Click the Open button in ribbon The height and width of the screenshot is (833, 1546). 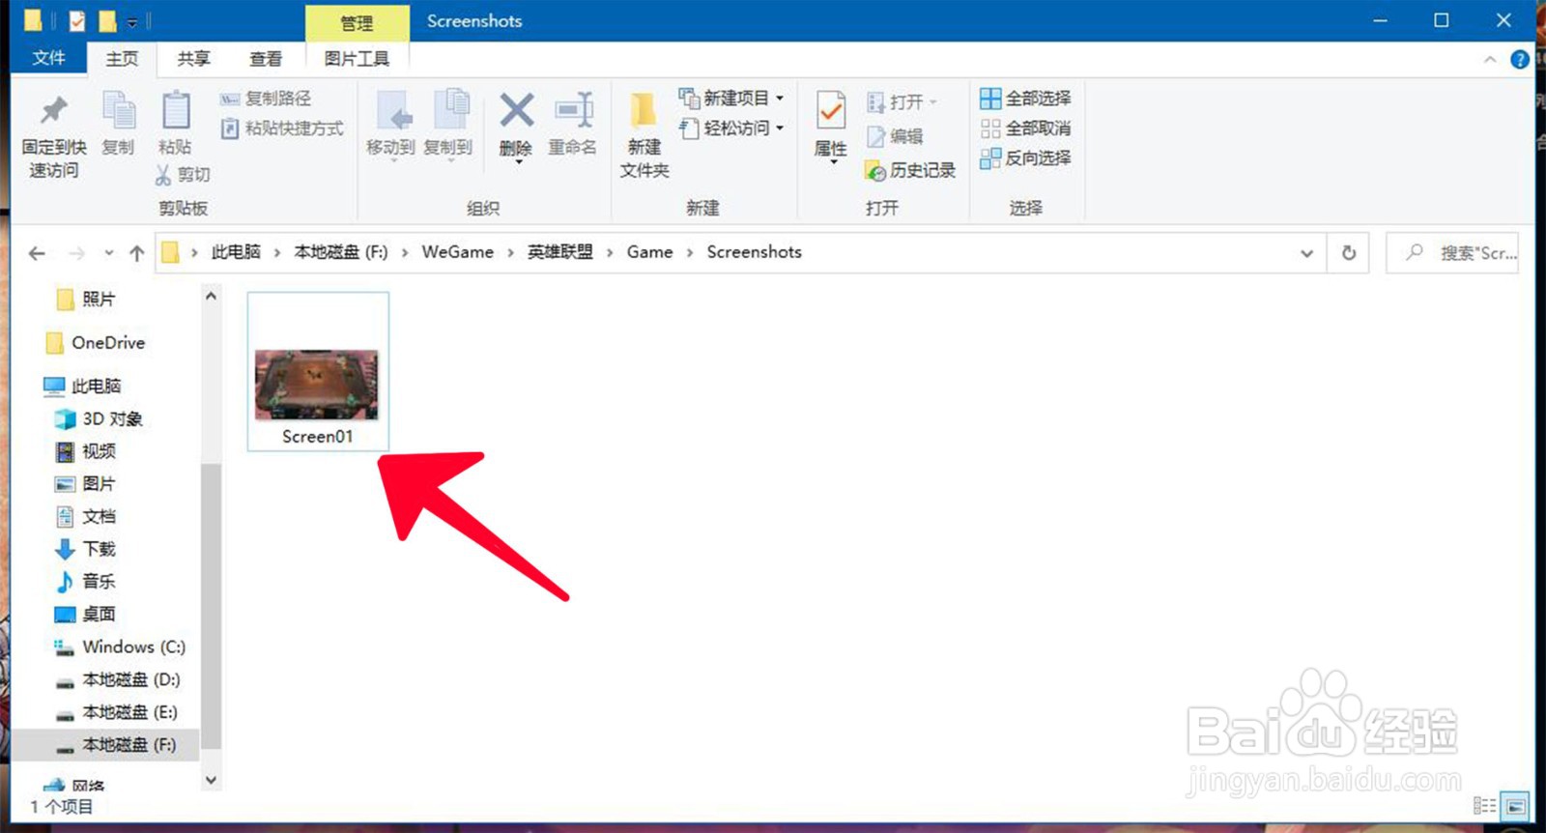[x=902, y=102]
